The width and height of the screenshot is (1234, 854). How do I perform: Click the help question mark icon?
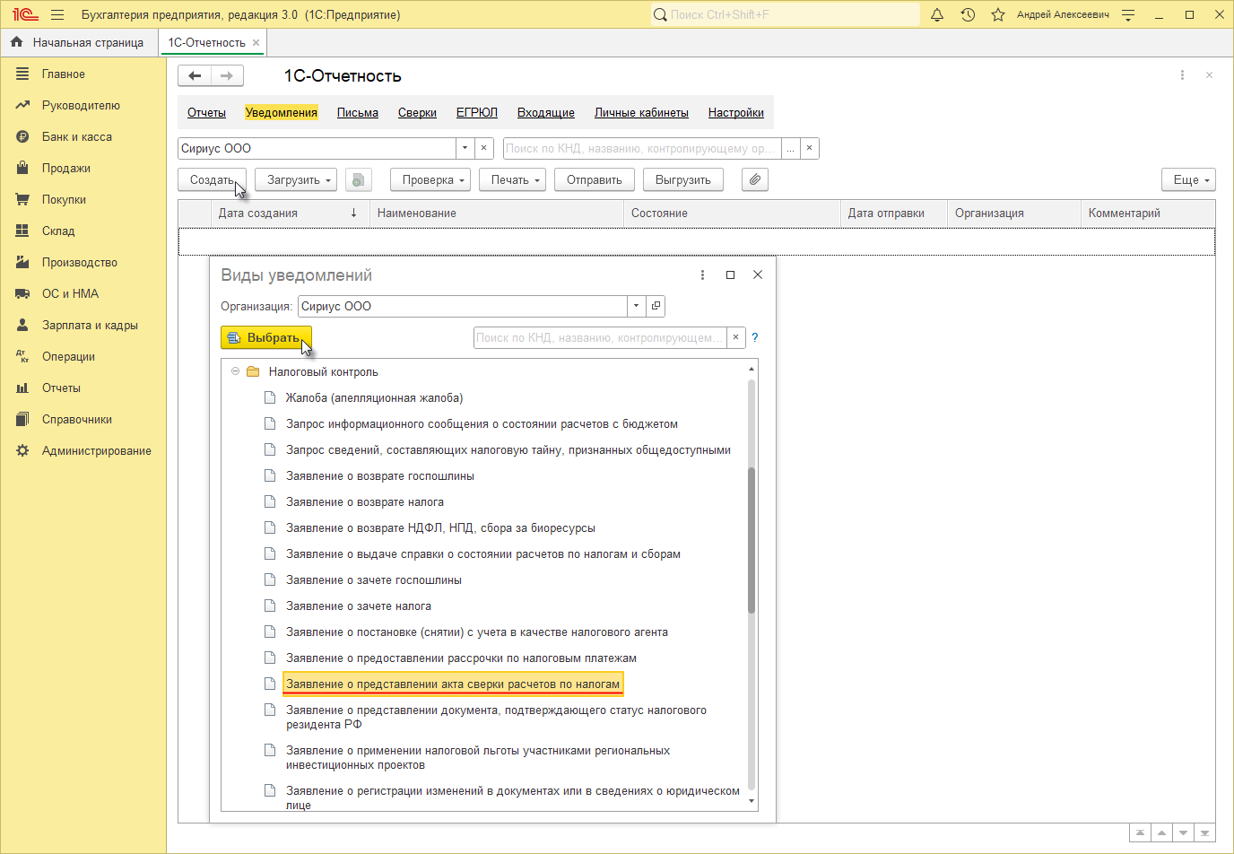click(x=755, y=338)
